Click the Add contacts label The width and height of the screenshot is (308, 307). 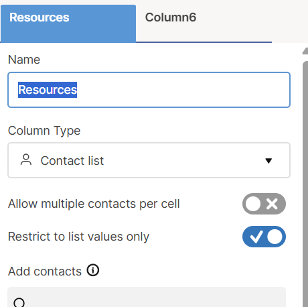tap(45, 271)
